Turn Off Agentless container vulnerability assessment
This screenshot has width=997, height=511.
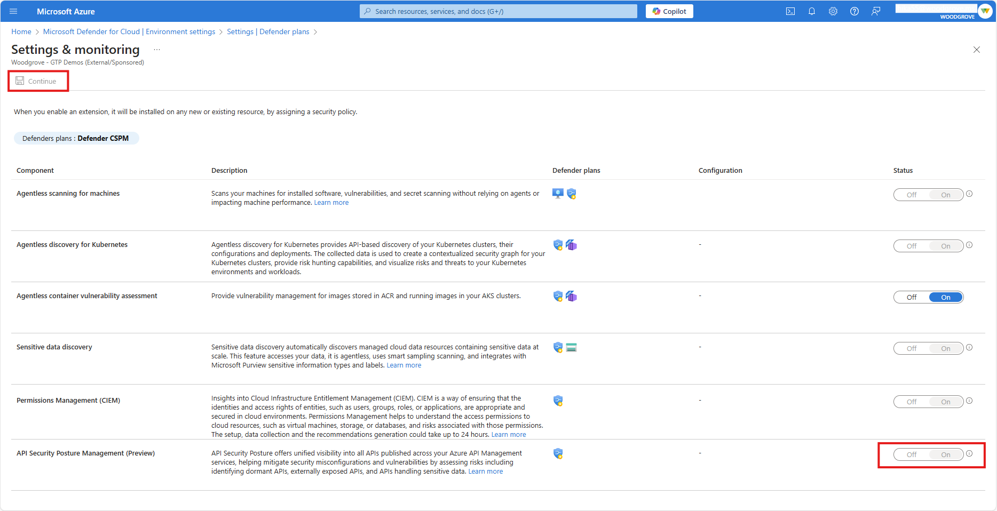tap(911, 297)
